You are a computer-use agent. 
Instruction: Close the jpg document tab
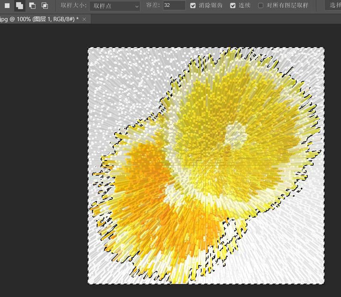coord(84,19)
